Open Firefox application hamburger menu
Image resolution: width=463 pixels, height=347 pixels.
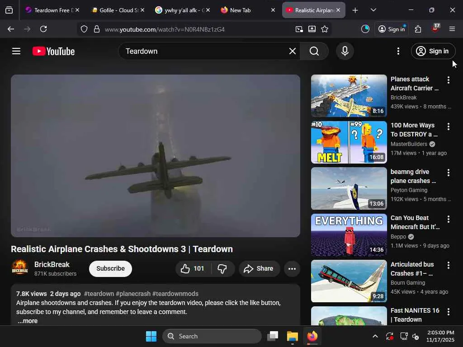[452, 28]
